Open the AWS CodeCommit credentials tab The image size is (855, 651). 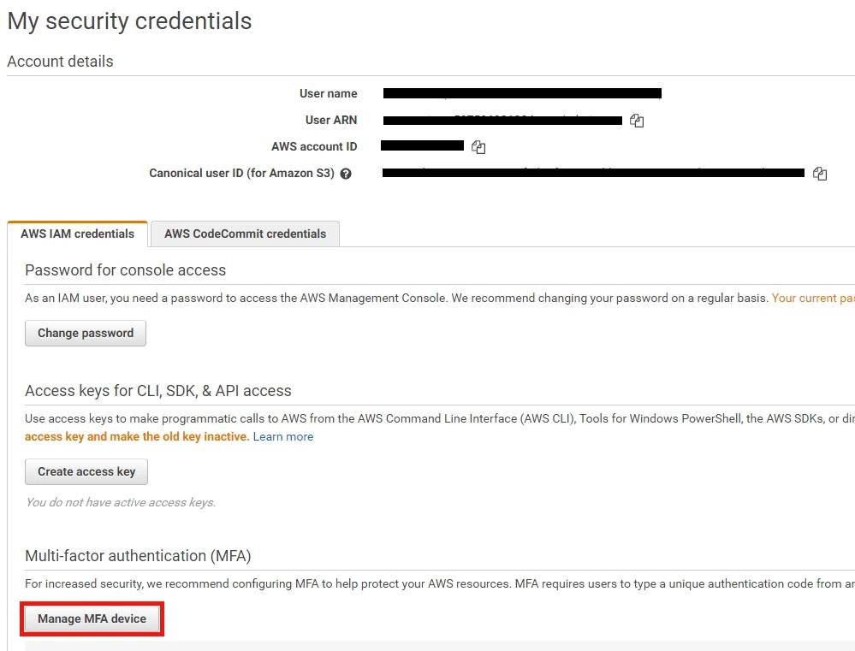245,234
